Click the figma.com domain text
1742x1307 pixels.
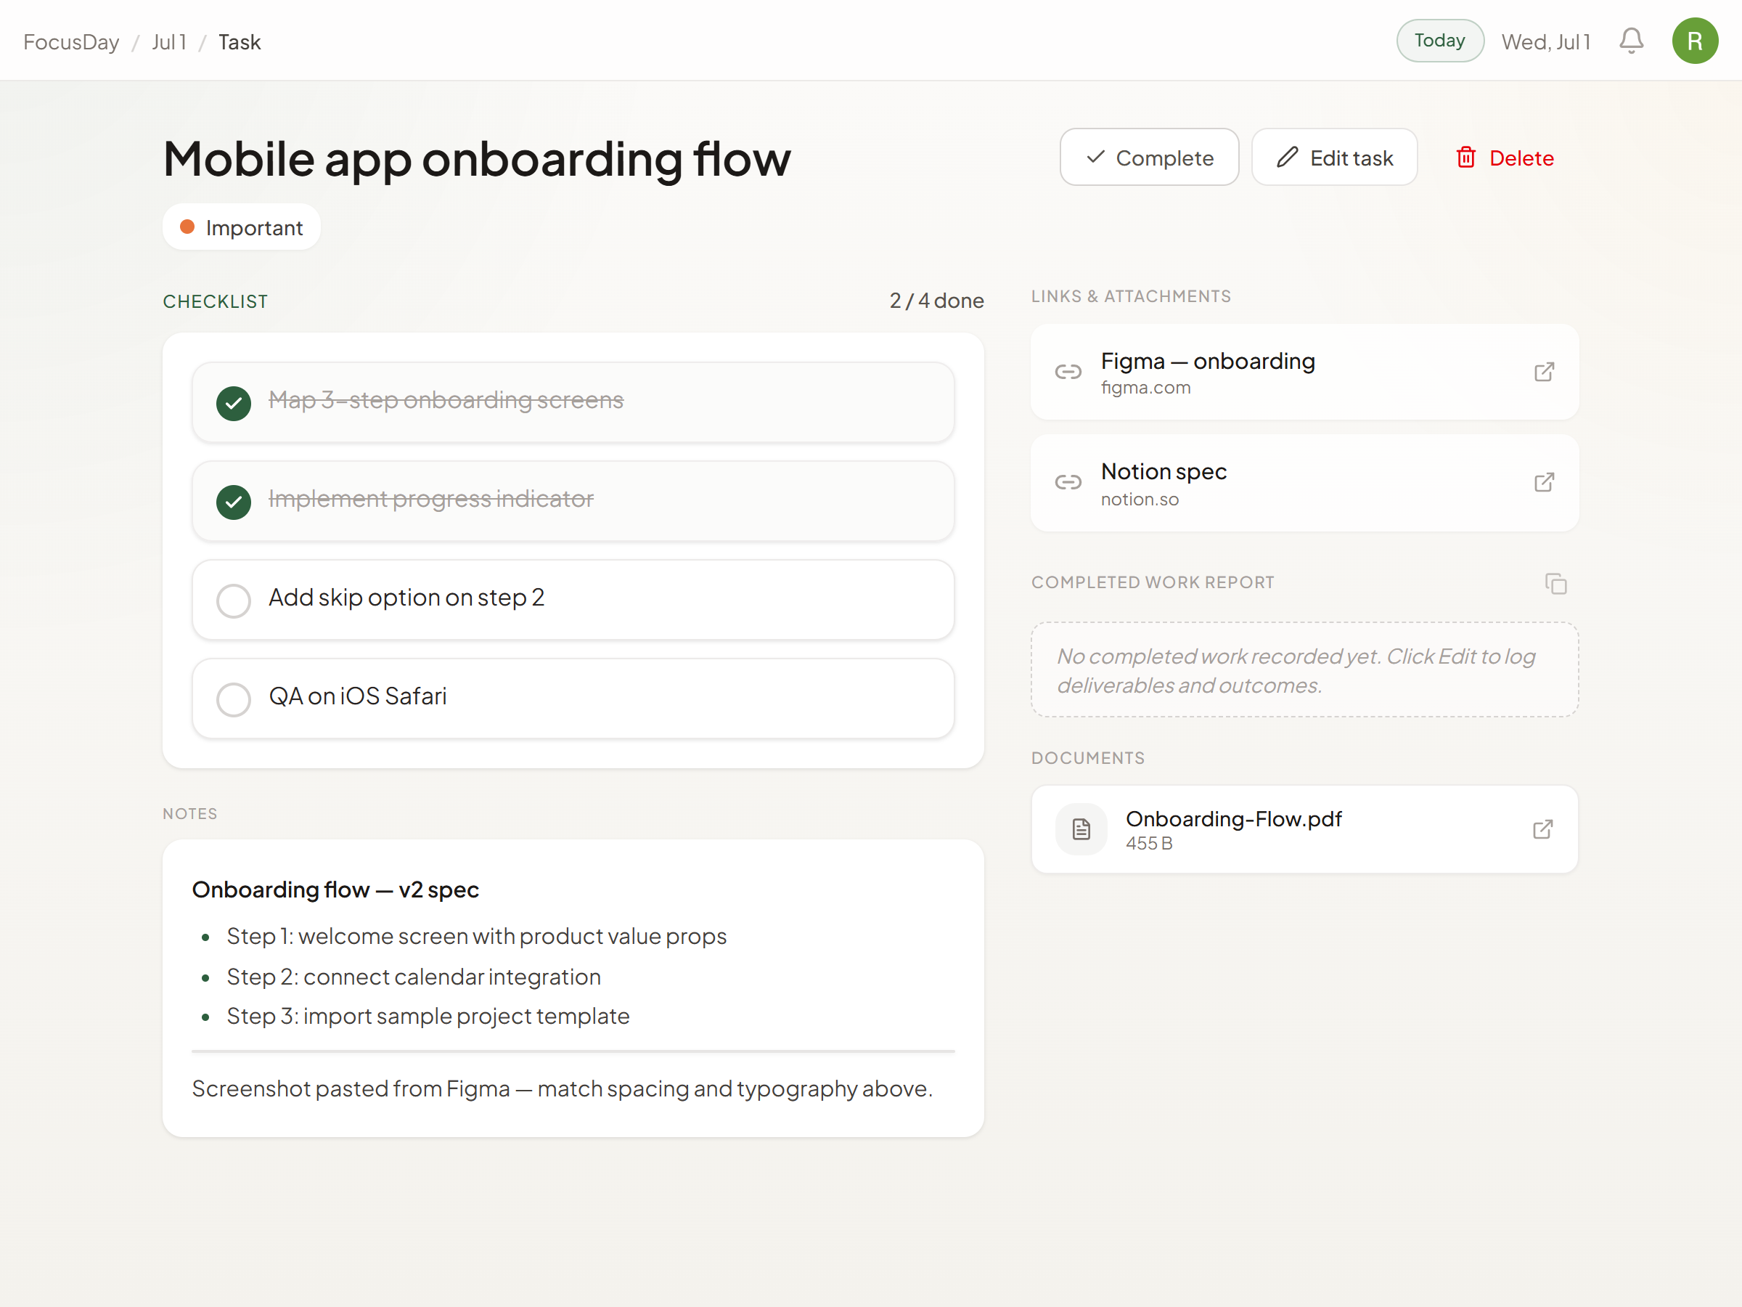1145,388
